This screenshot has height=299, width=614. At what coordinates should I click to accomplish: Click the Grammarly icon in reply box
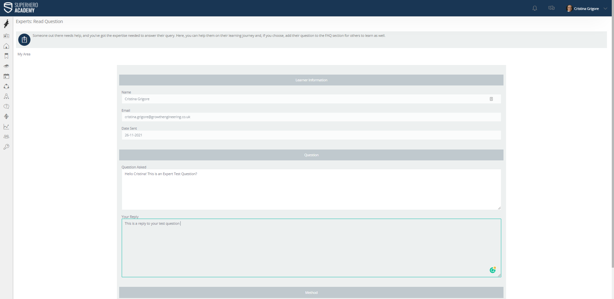[493, 270]
